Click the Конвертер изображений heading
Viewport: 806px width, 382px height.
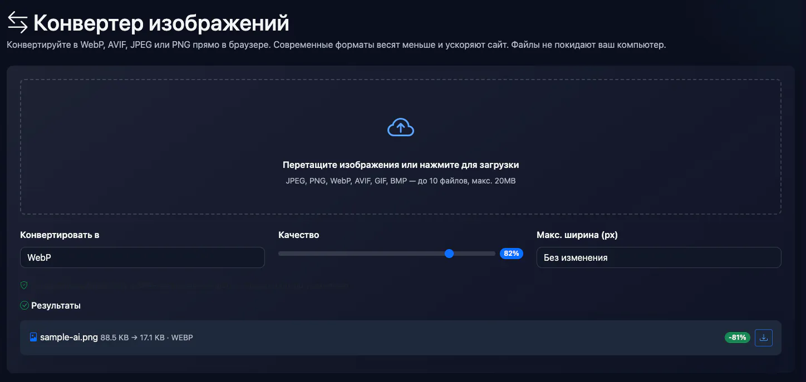[x=161, y=23]
